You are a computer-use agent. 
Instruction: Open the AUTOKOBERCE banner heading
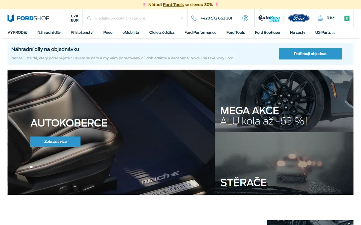click(69, 123)
